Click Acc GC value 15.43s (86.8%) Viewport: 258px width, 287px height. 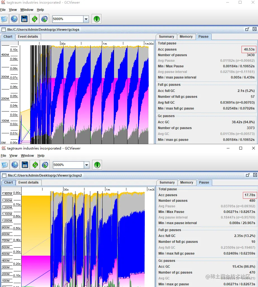pyautogui.click(x=244, y=267)
